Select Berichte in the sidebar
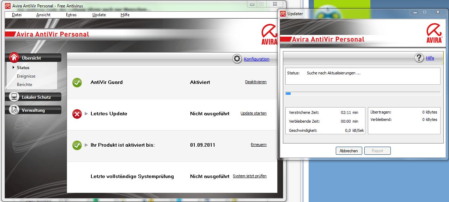 (24, 85)
